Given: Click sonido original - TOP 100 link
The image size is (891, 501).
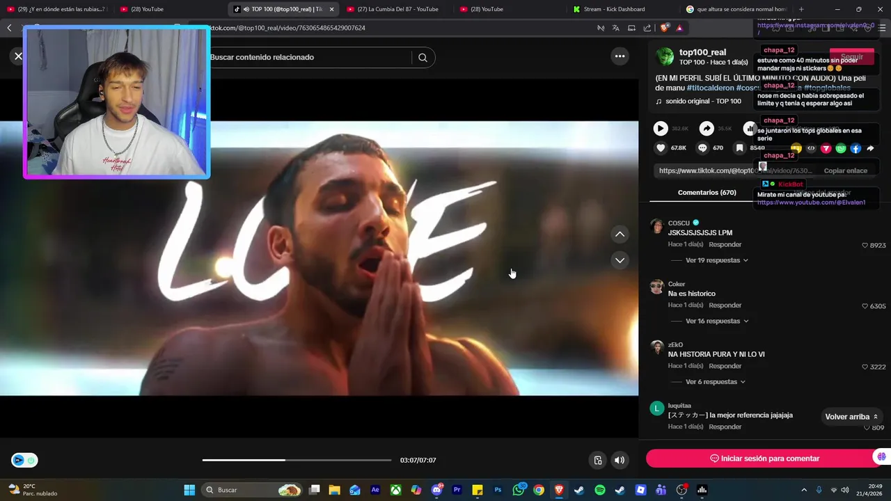Looking at the screenshot, I should tap(703, 102).
